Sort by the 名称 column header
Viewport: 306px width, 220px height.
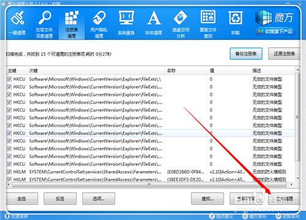point(186,71)
